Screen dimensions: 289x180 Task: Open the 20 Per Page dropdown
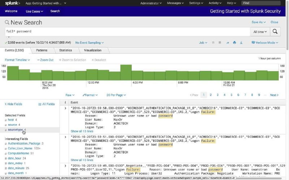(x=116, y=95)
